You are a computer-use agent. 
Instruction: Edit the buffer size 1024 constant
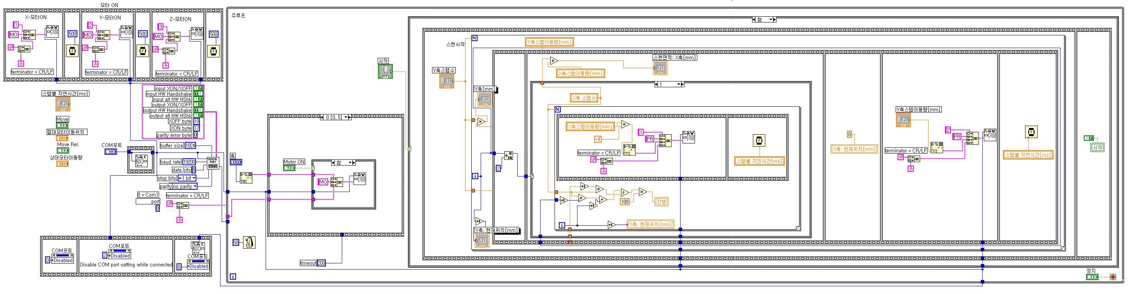(191, 145)
